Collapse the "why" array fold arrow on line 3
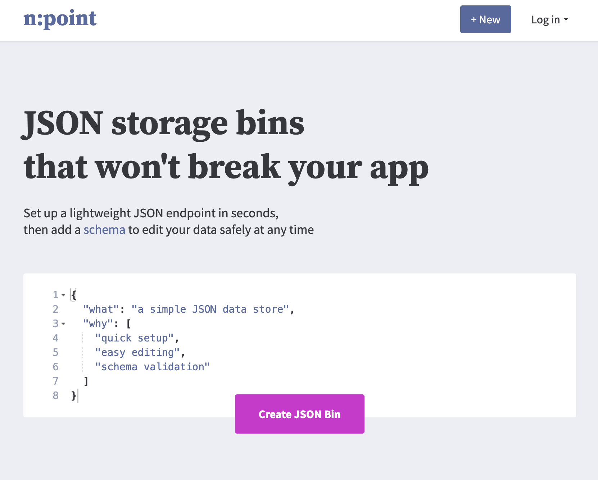This screenshot has width=598, height=480. tap(63, 324)
